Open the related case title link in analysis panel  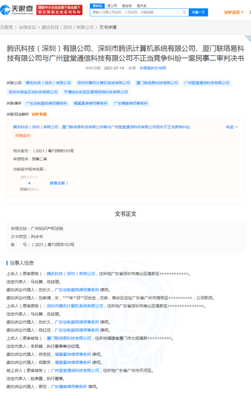point(101,127)
